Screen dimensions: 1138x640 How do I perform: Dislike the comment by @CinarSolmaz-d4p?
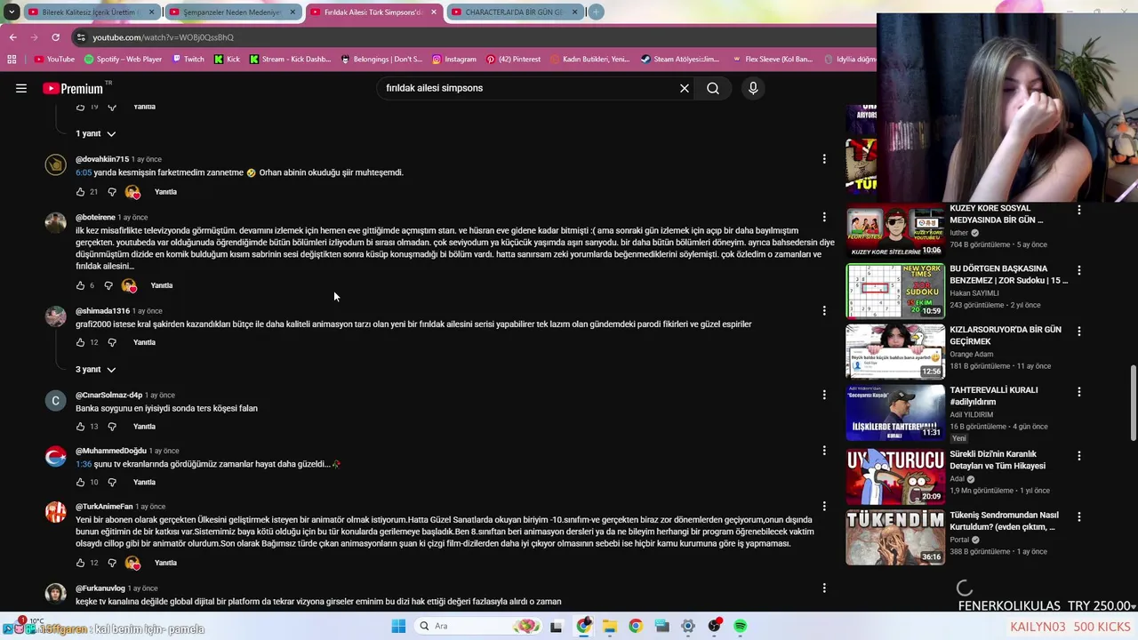pyautogui.click(x=112, y=427)
